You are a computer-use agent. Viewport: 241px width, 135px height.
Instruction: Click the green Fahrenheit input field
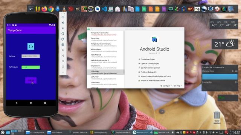[x=31, y=67]
